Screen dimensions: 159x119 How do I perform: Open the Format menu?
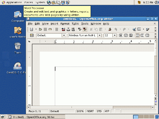coord(65,24)
